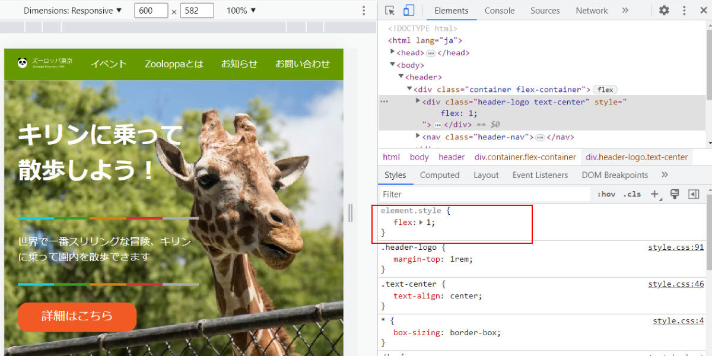Viewport: 712px width, 356px height.
Task: Add a new style rule plus icon
Action: click(x=655, y=194)
